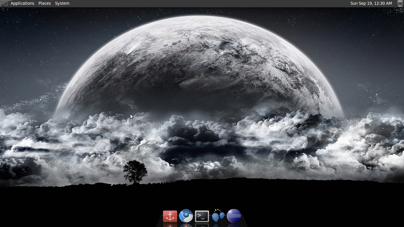This screenshot has height=227, width=404.
Task: Launch the Chromium web browser from the dock
Action: coord(186,216)
